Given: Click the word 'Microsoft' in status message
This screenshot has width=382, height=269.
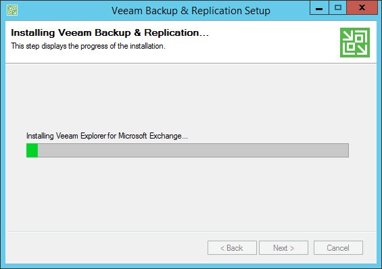Looking at the screenshot, I should tap(133, 136).
